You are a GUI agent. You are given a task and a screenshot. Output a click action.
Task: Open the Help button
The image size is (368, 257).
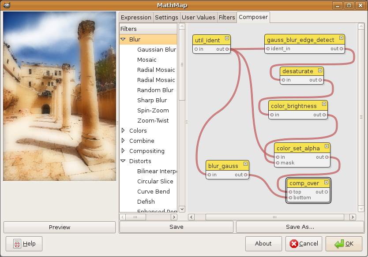pos(24,244)
